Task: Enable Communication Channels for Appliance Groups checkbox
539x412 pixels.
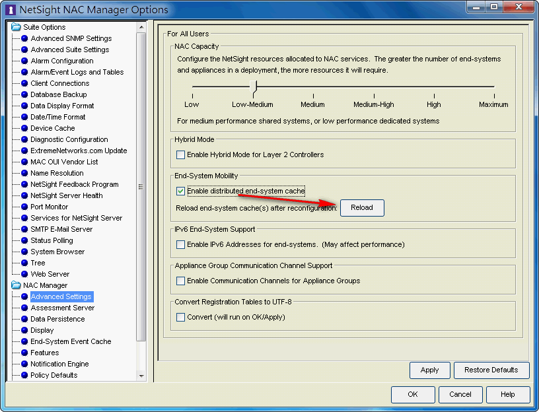Action: coord(180,281)
